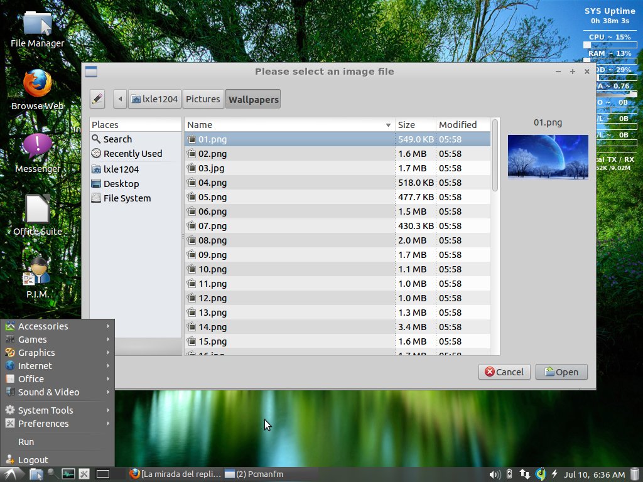Cancel the image file selection dialog
Screen dimensions: 643x482
click(x=504, y=372)
